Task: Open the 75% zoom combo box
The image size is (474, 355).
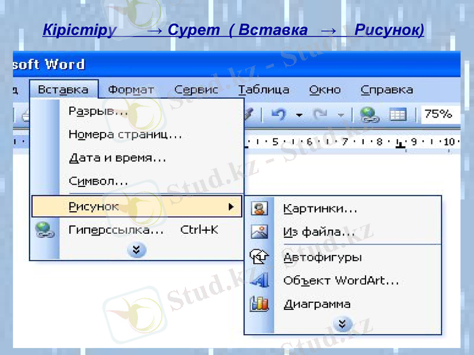Action: [440, 114]
